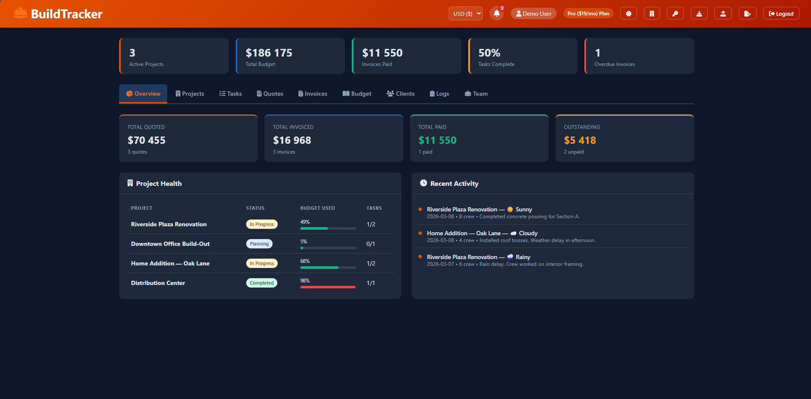
Task: Open the Invoices tab
Action: 313,94
